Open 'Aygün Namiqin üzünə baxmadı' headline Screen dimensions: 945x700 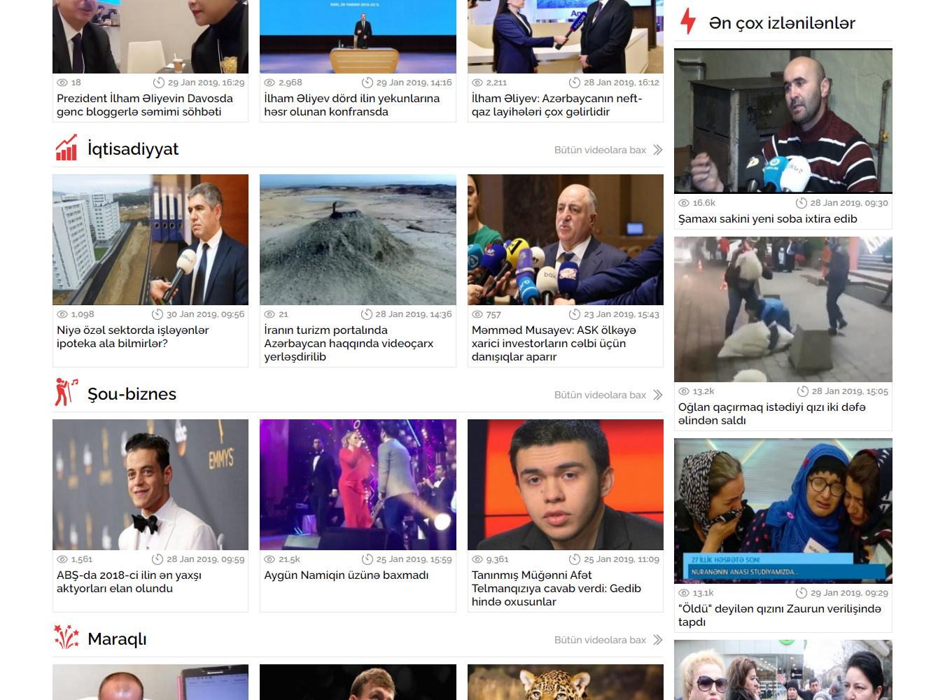coord(346,575)
